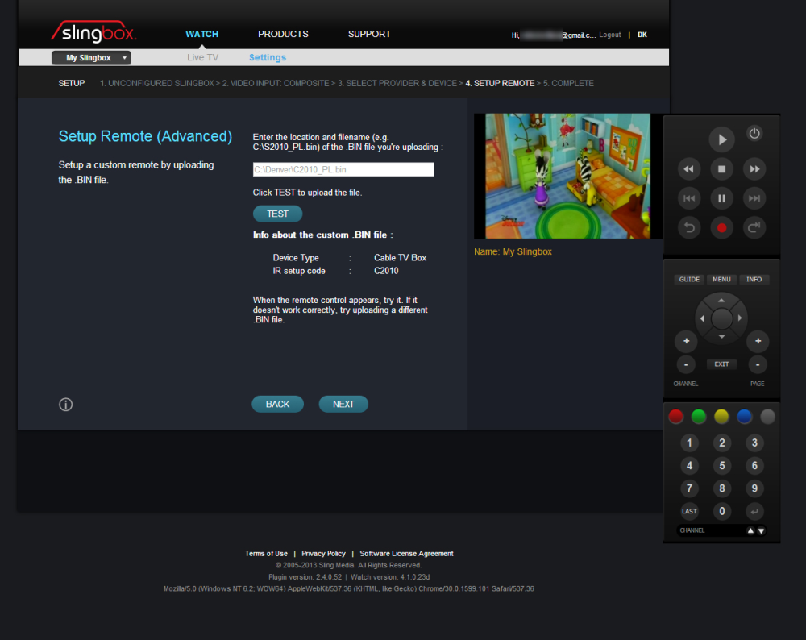This screenshot has height=640, width=806.
Task: Click number 2 on the remote keypad
Action: [x=721, y=443]
